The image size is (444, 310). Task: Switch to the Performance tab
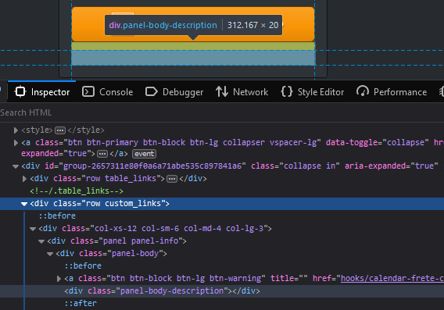(392, 92)
